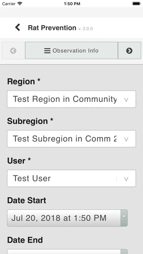Go to next section with right arrow
This screenshot has width=143, height=254.
click(x=129, y=51)
